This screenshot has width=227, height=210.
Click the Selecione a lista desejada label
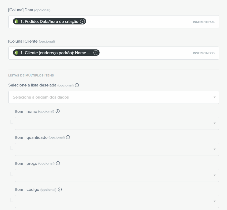pos(32,85)
